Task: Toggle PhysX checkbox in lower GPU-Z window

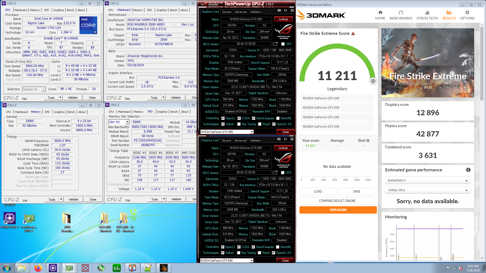Action: pyautogui.click(x=259, y=253)
